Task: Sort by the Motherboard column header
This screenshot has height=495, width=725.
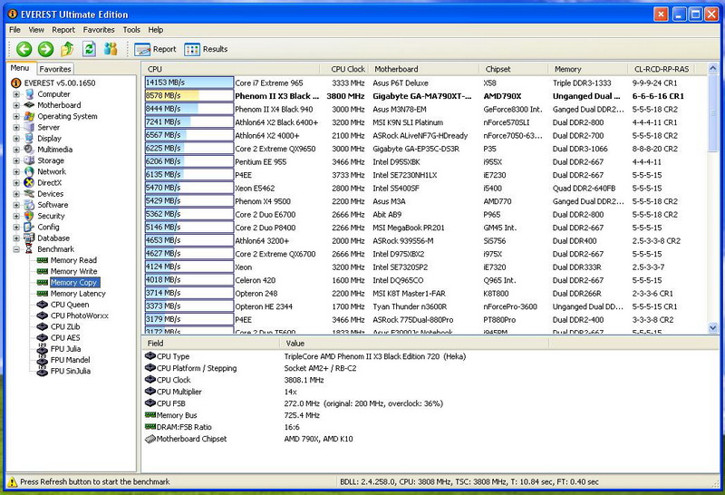Action: pos(424,69)
